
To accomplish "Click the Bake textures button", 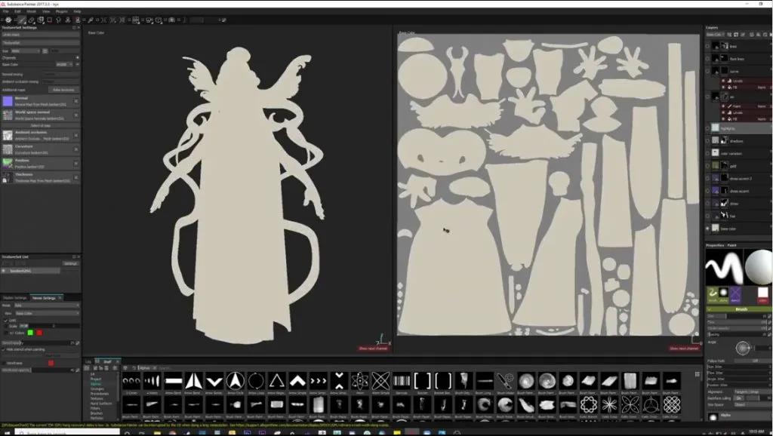I will (x=63, y=89).
